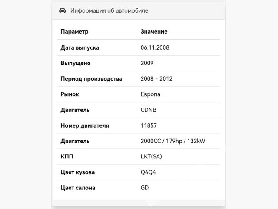
Task: Select the 'КПП' row label
Action: [x=66, y=156]
